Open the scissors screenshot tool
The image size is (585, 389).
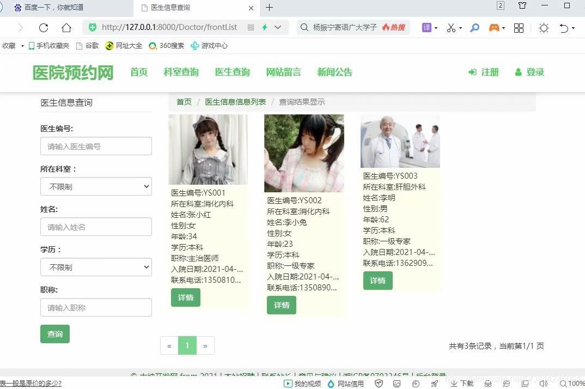(451, 28)
